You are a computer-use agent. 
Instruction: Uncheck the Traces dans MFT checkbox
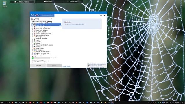coord(32,25)
